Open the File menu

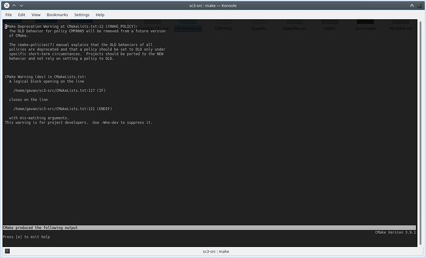tap(8, 14)
